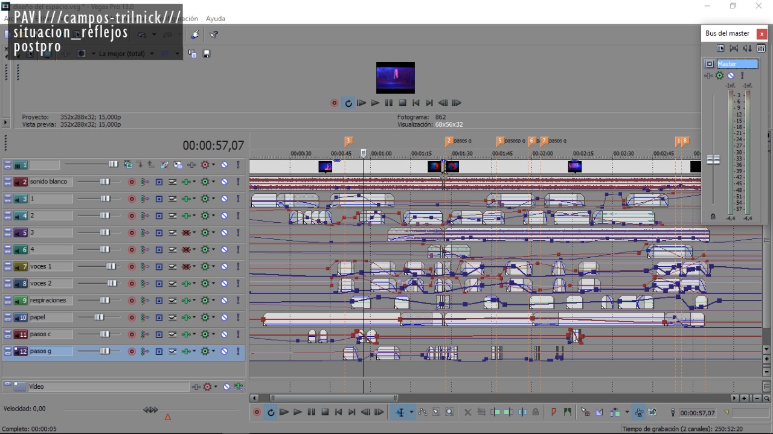Image resolution: width=773 pixels, height=434 pixels.
Task: Expand the panel with left-edge arrow below preview
Action: (x=6, y=122)
